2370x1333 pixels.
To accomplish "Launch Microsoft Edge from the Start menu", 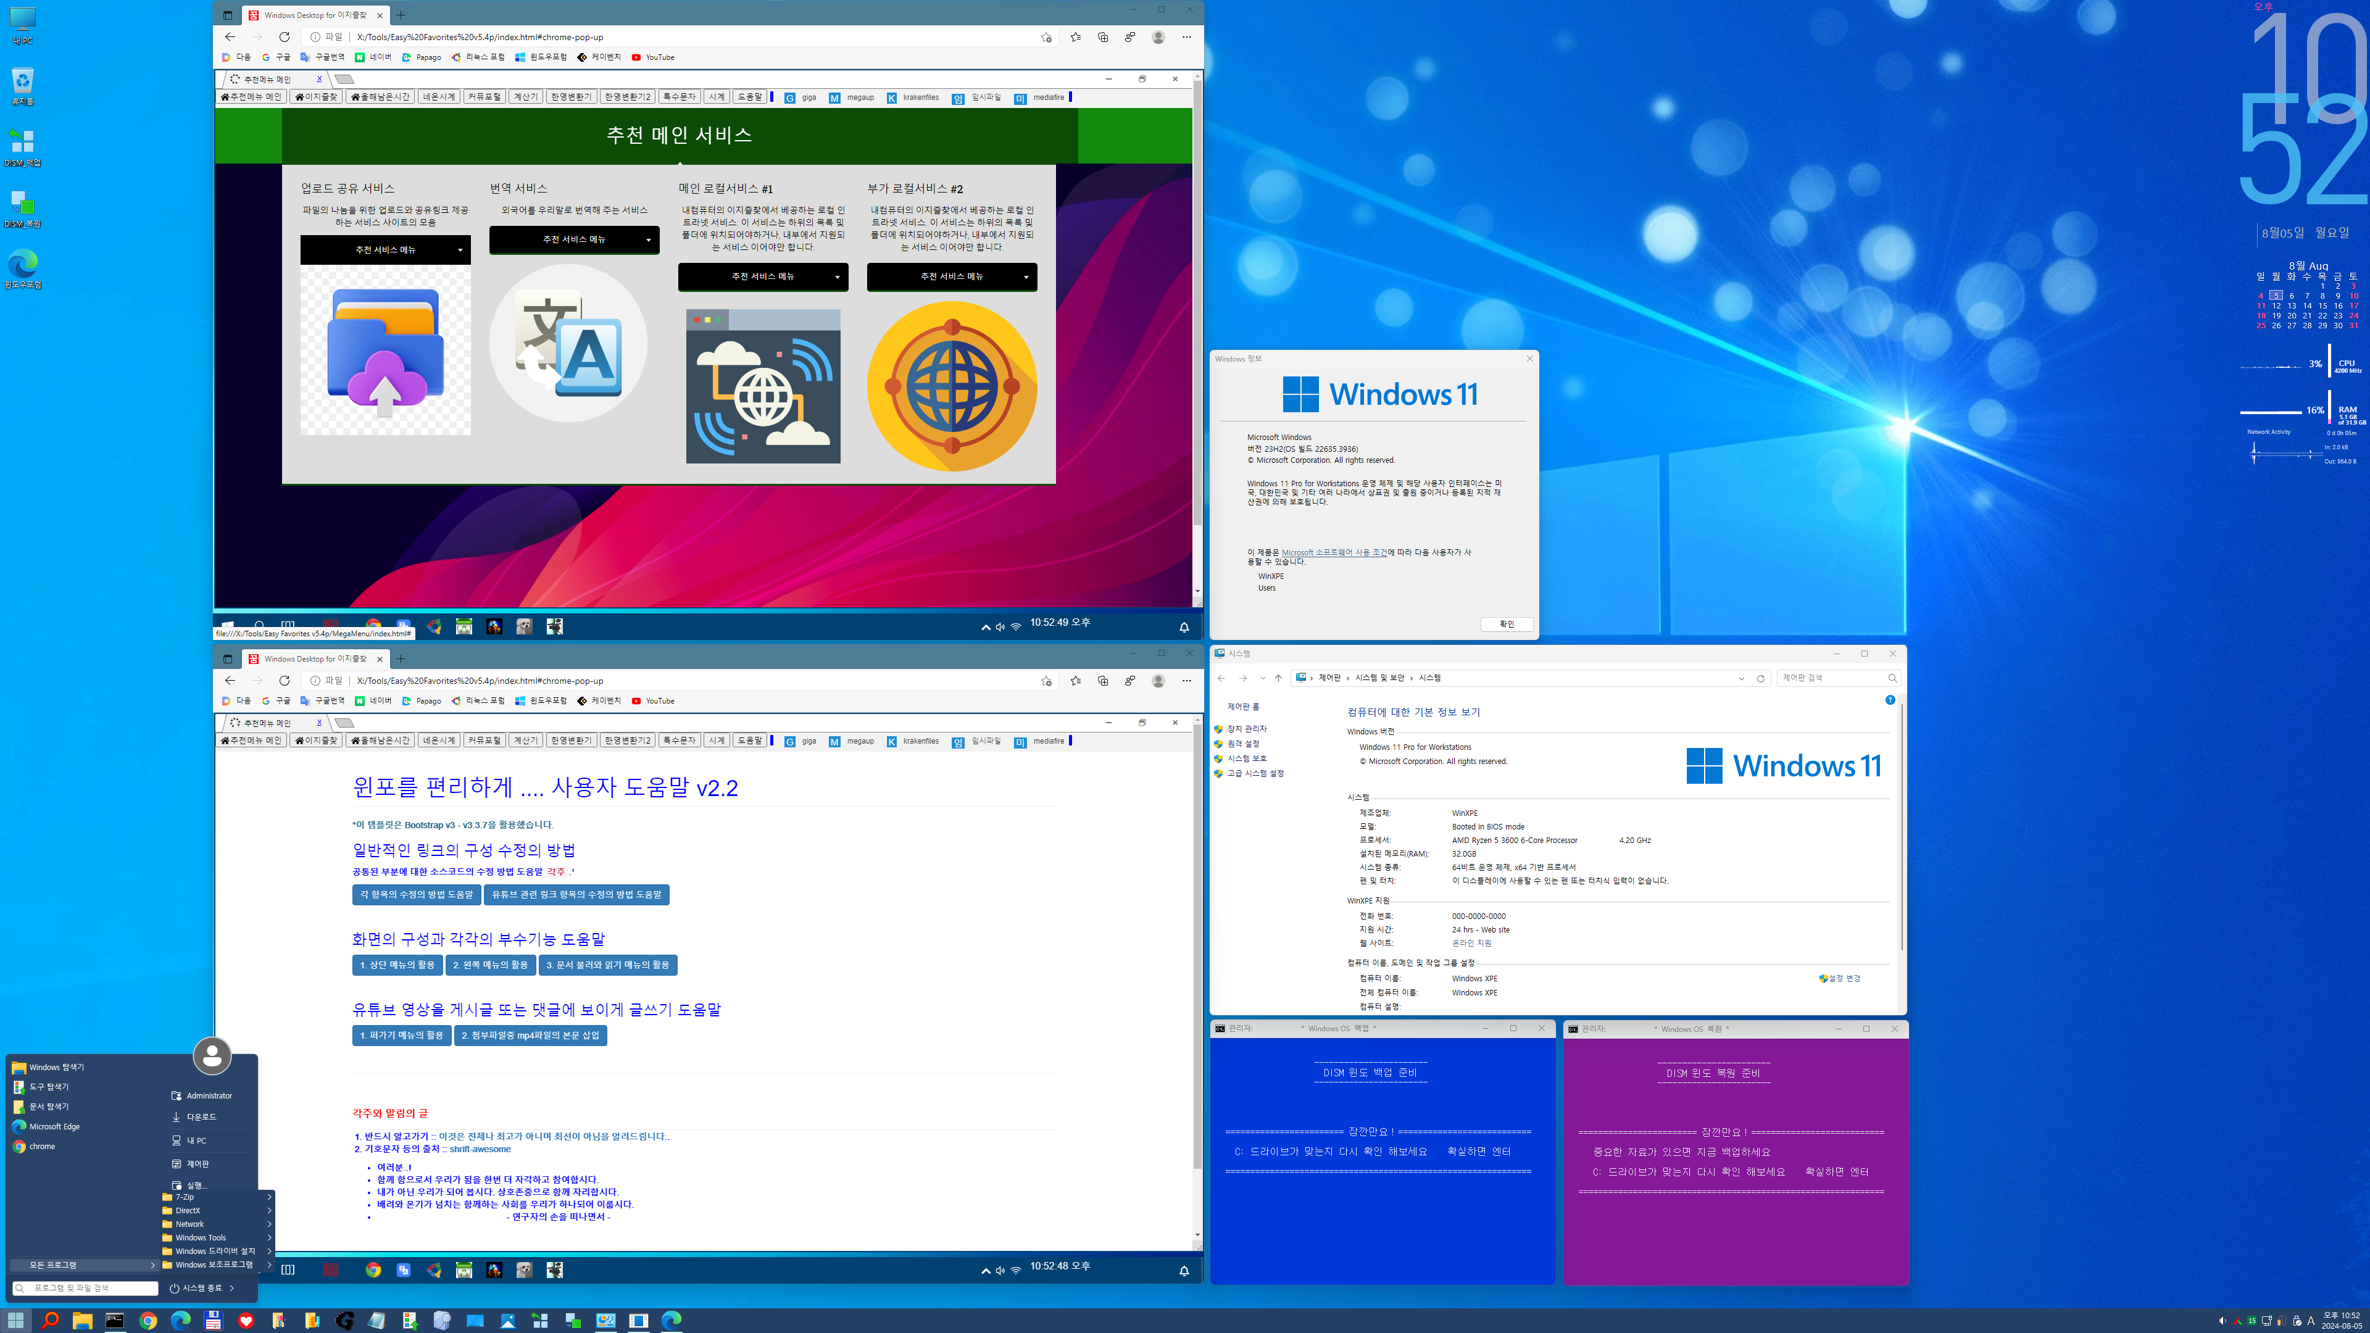I will [x=46, y=1126].
